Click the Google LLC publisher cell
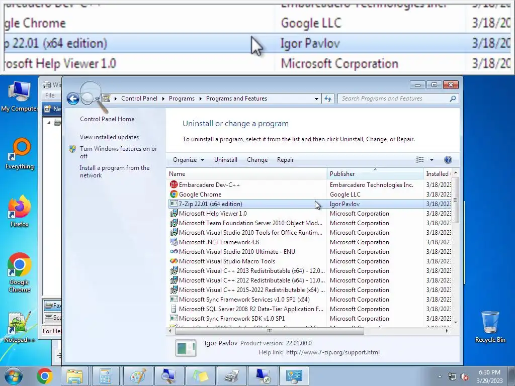This screenshot has width=515, height=386. click(x=345, y=195)
